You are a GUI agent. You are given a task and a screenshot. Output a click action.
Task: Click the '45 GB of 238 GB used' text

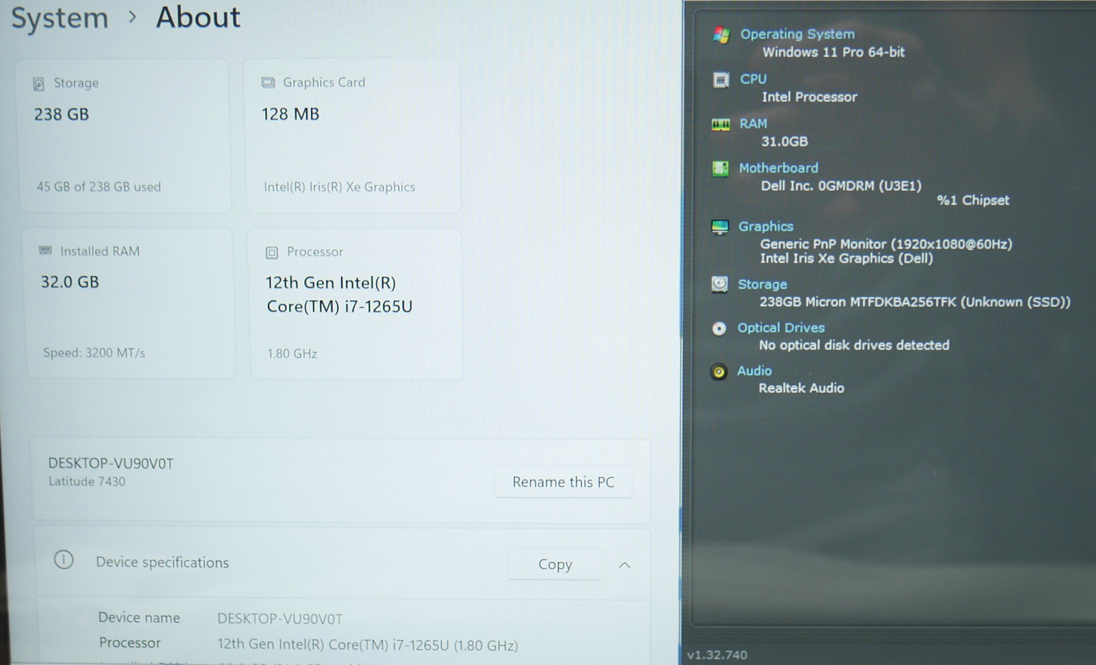[x=99, y=187]
